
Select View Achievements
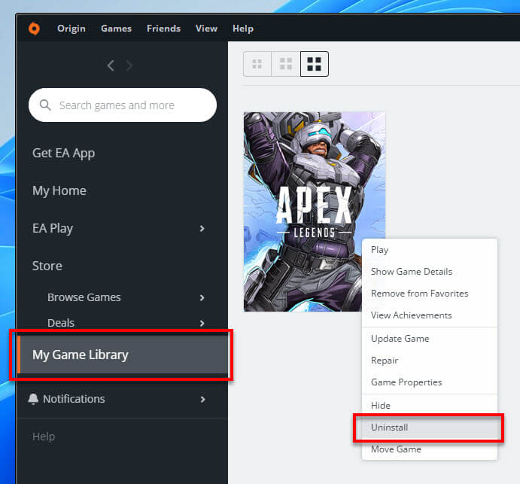[430, 315]
